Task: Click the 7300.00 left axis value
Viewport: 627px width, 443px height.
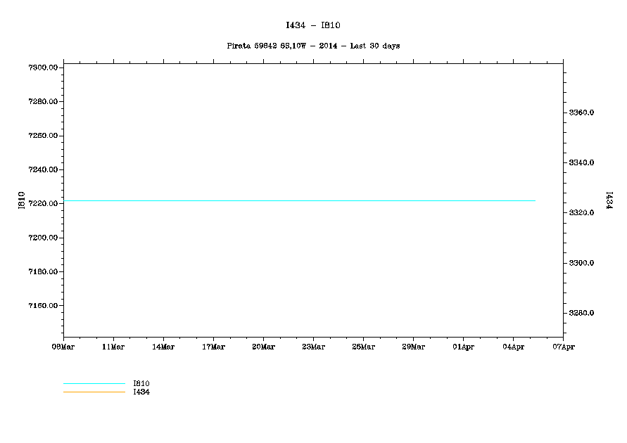Action: [43, 68]
